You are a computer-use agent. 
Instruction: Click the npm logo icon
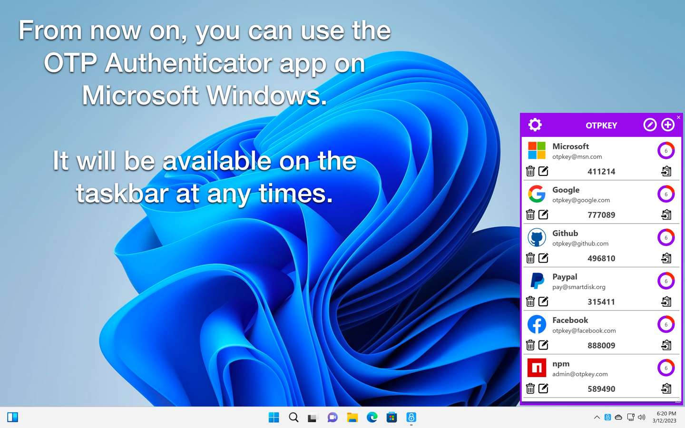537,368
